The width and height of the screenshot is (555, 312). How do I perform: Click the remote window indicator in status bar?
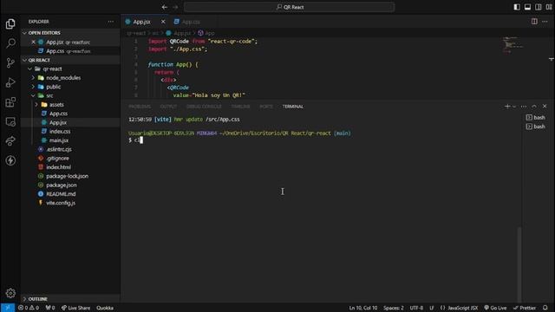click(x=8, y=308)
